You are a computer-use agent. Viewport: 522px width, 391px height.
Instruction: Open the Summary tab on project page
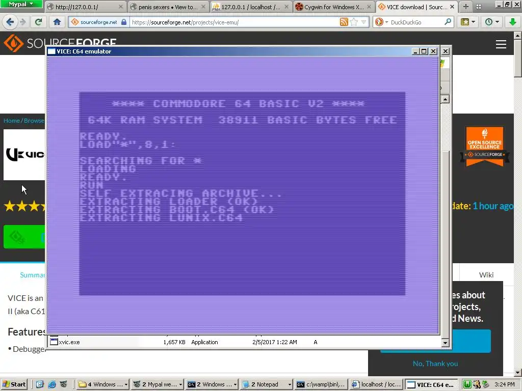(x=32, y=275)
